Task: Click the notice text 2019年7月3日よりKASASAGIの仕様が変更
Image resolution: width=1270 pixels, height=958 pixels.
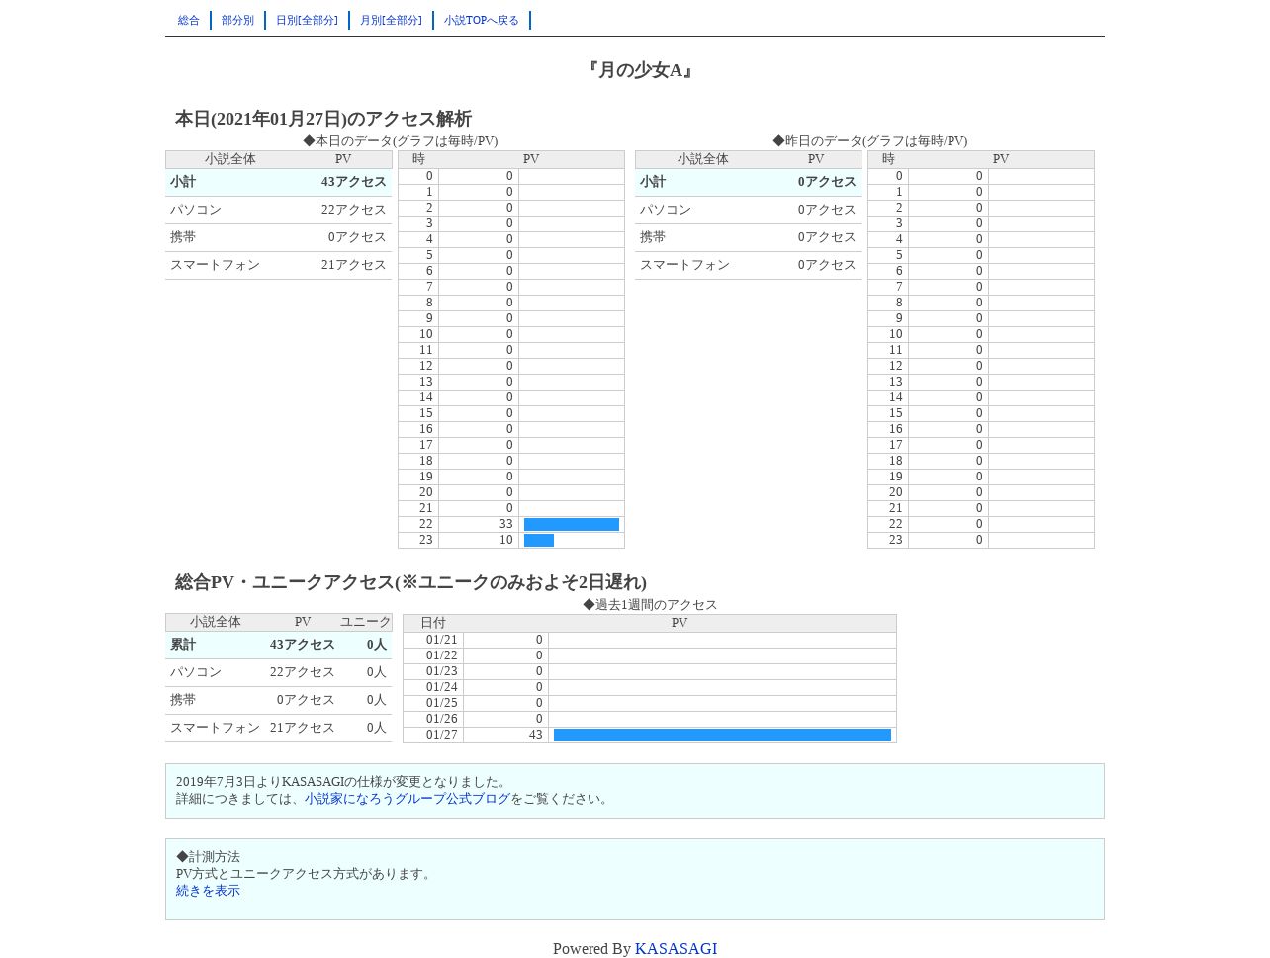Action: point(341,782)
